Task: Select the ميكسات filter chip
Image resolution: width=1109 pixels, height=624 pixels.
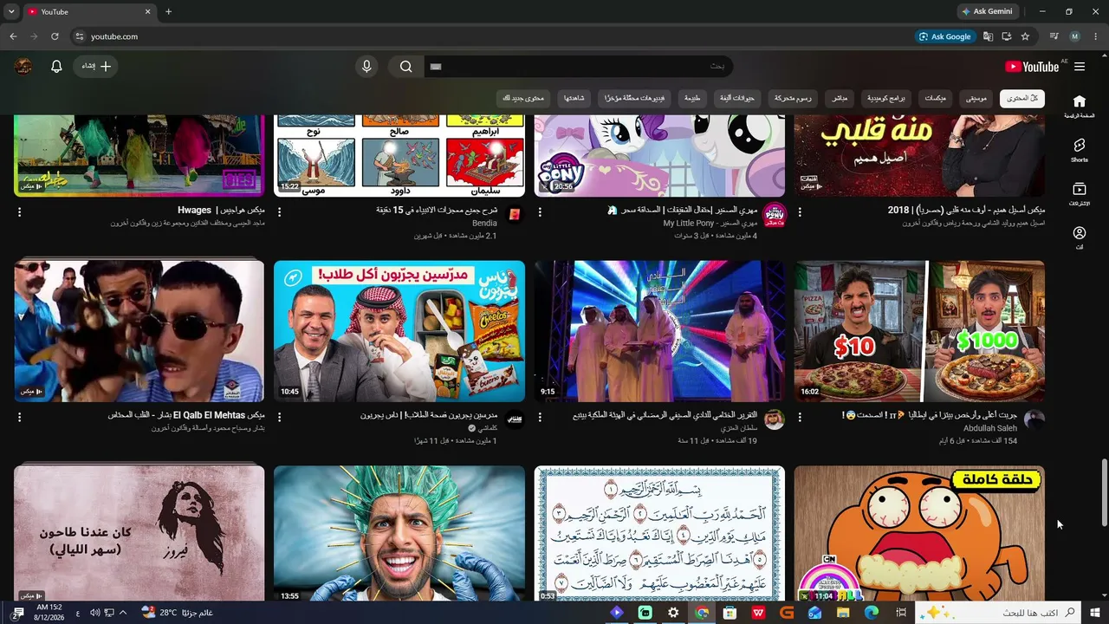Action: point(935,99)
